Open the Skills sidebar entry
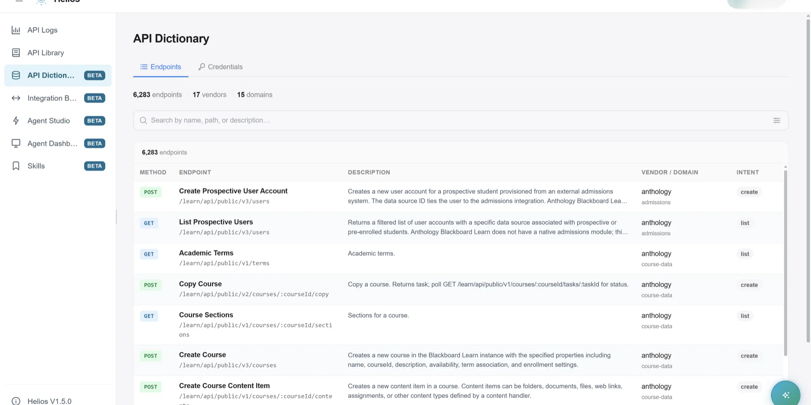This screenshot has height=405, width=811. (x=58, y=166)
